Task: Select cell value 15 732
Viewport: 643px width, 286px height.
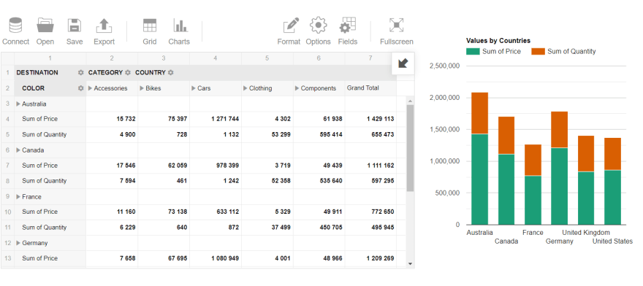Action: 112,119
